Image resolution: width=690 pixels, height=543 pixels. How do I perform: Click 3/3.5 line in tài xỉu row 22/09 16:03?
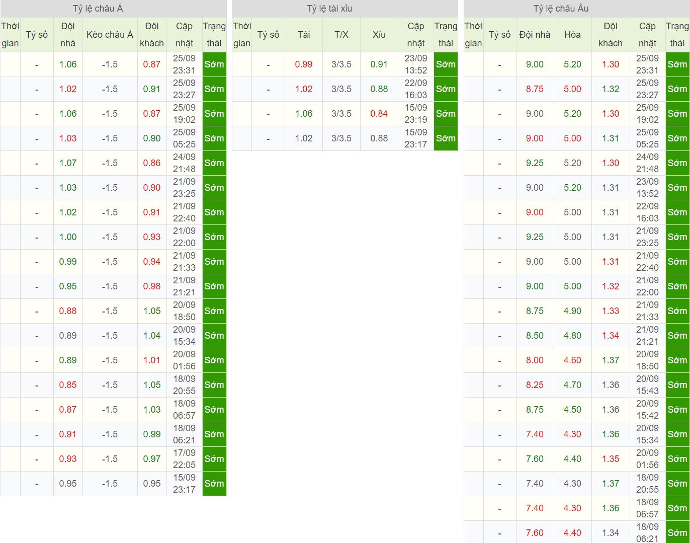tap(341, 89)
